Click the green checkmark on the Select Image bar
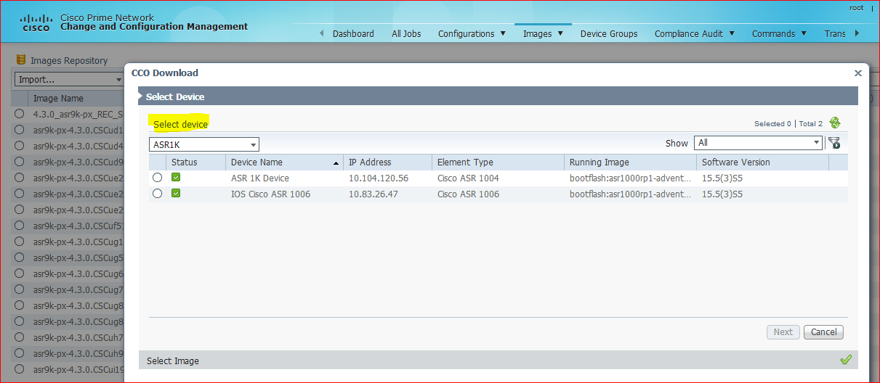The height and width of the screenshot is (383, 880). point(845,360)
